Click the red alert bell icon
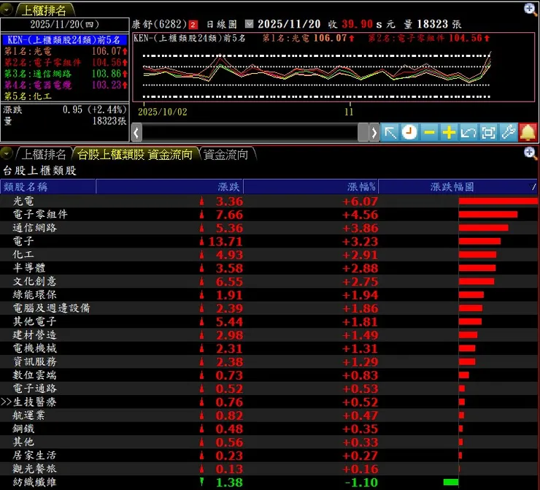 click(528, 133)
